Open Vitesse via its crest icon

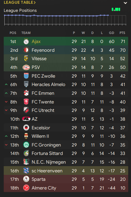coord(26,58)
